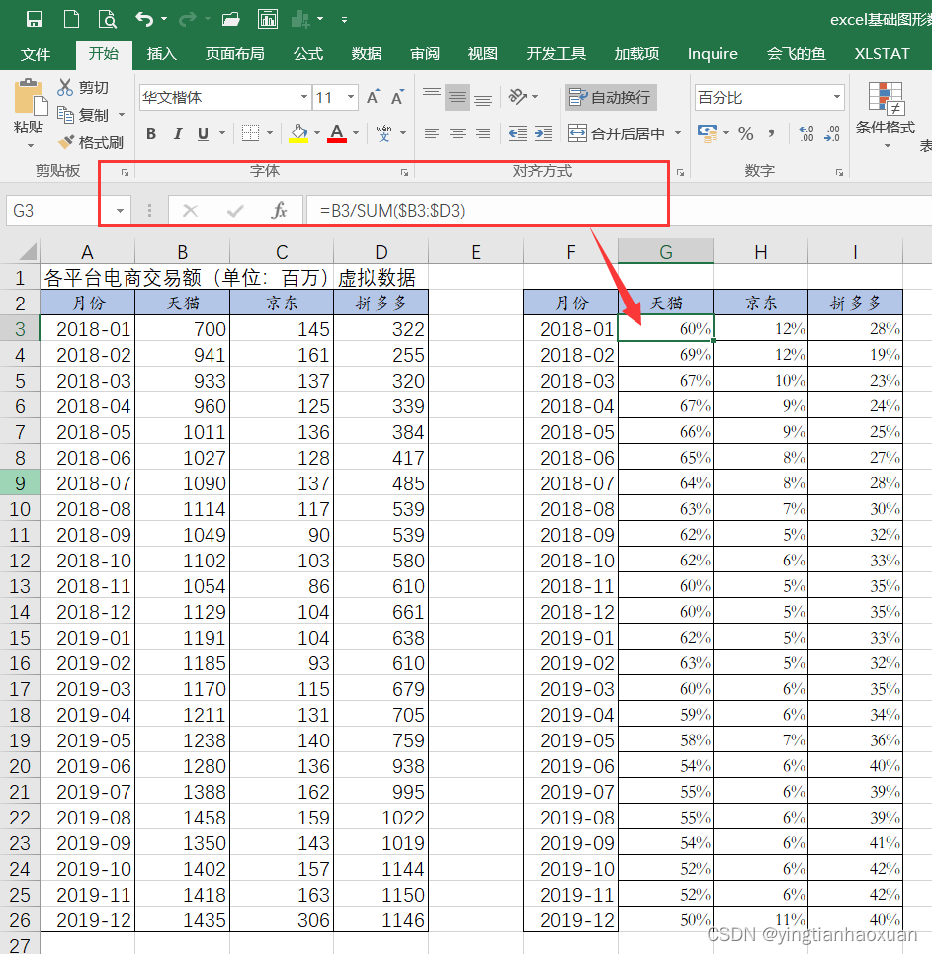932x954 pixels.
Task: Decrease the indent
Action: click(x=518, y=133)
